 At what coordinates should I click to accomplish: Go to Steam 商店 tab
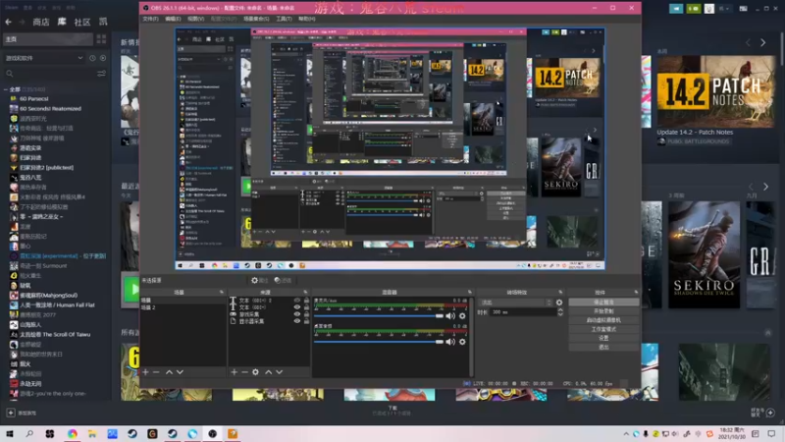click(x=41, y=22)
